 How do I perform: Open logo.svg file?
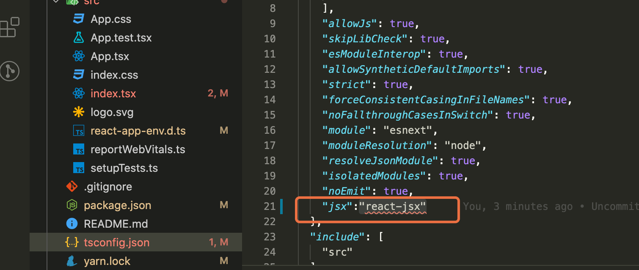pyautogui.click(x=112, y=112)
